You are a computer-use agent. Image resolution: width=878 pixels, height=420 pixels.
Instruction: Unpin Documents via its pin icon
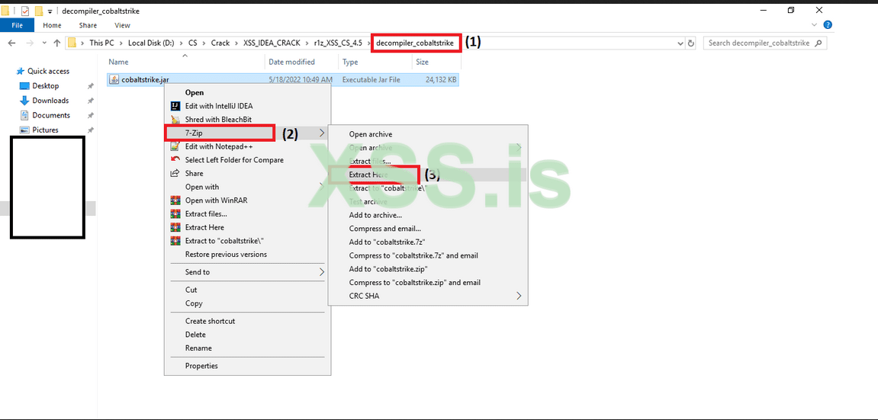(x=91, y=115)
